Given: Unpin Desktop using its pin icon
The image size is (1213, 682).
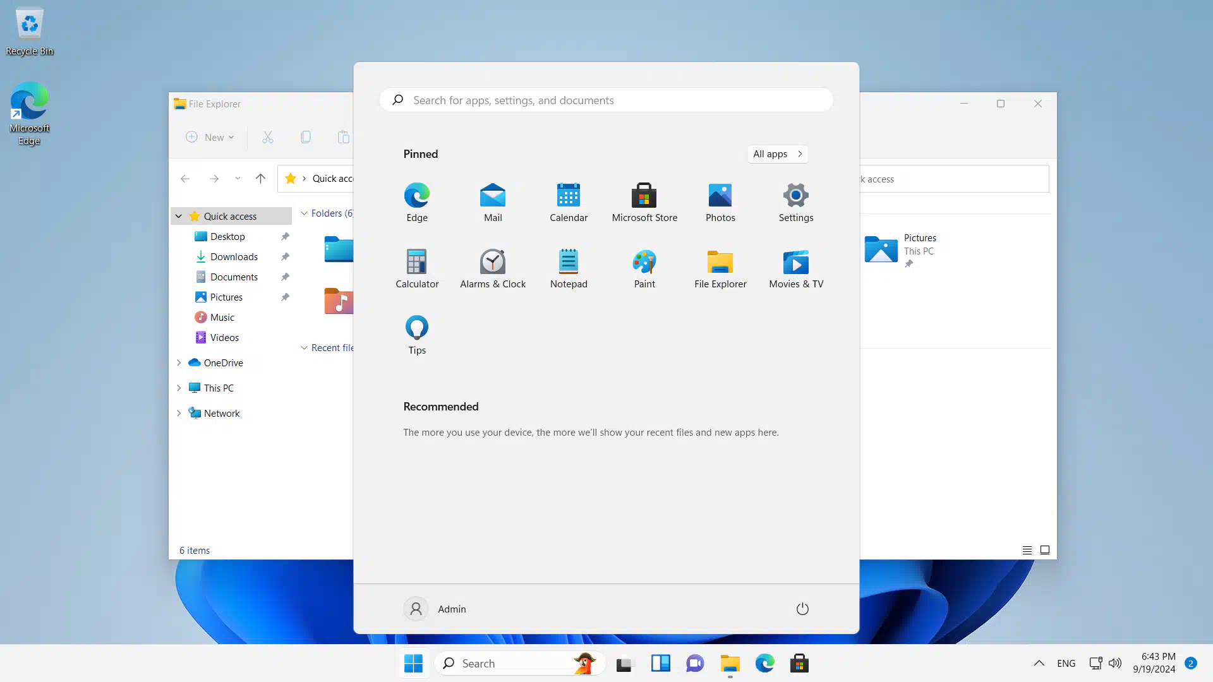Looking at the screenshot, I should pyautogui.click(x=285, y=236).
